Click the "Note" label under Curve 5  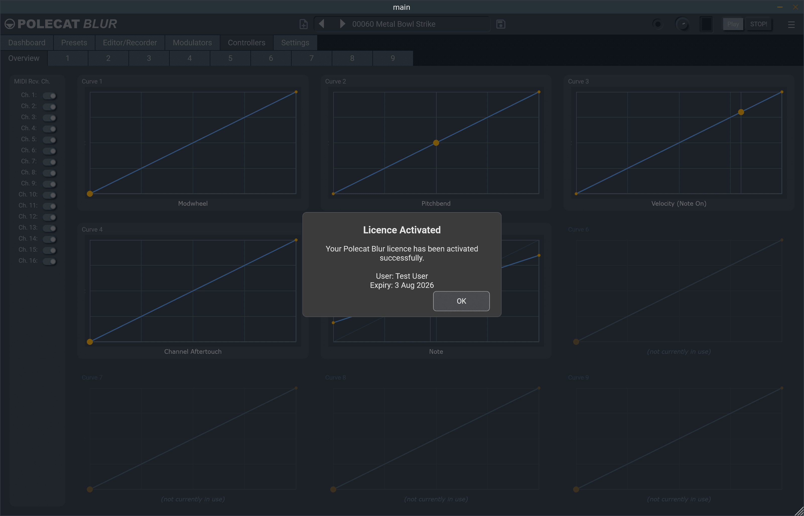point(436,351)
